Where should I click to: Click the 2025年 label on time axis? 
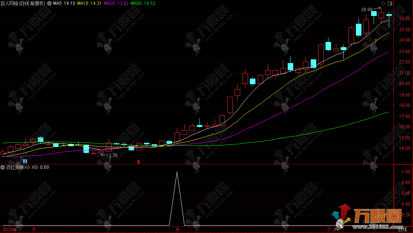(10, 230)
